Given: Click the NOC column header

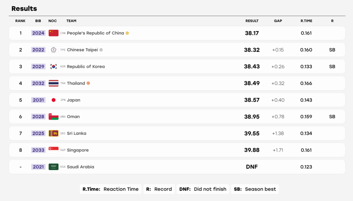Looking at the screenshot, I should pos(53,21).
